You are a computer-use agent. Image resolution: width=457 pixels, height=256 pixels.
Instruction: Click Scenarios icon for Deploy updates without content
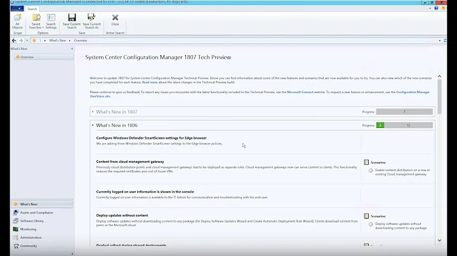click(366, 216)
